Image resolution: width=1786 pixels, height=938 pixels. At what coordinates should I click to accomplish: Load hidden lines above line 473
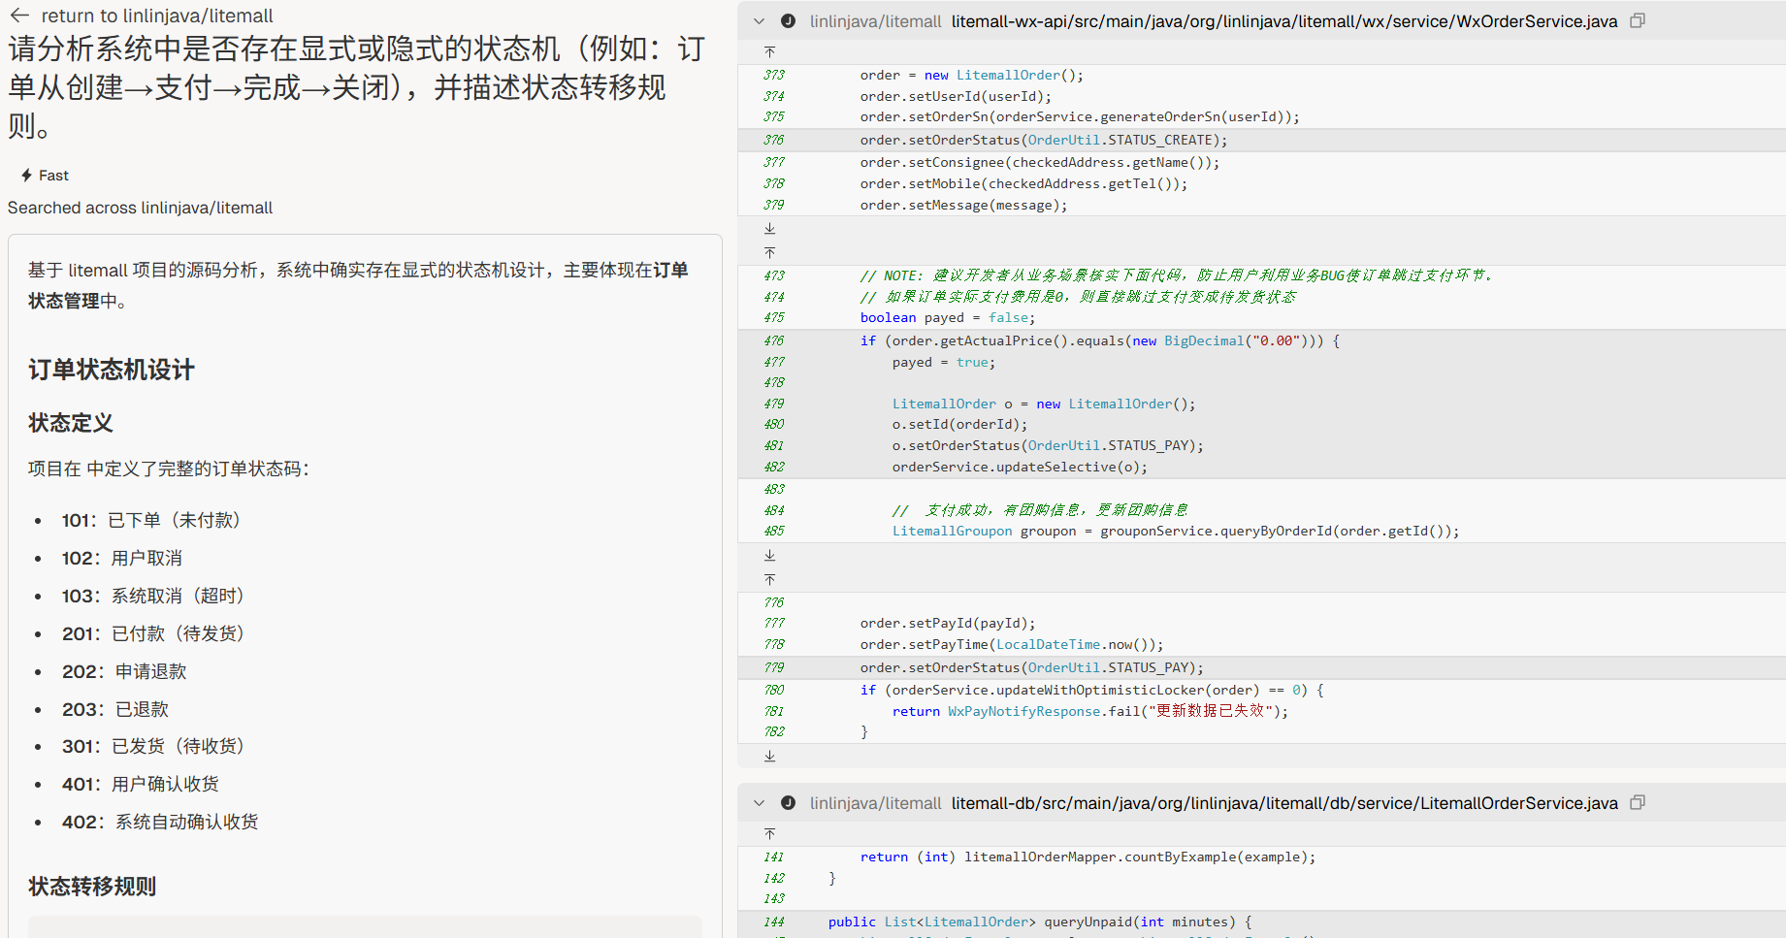[769, 252]
